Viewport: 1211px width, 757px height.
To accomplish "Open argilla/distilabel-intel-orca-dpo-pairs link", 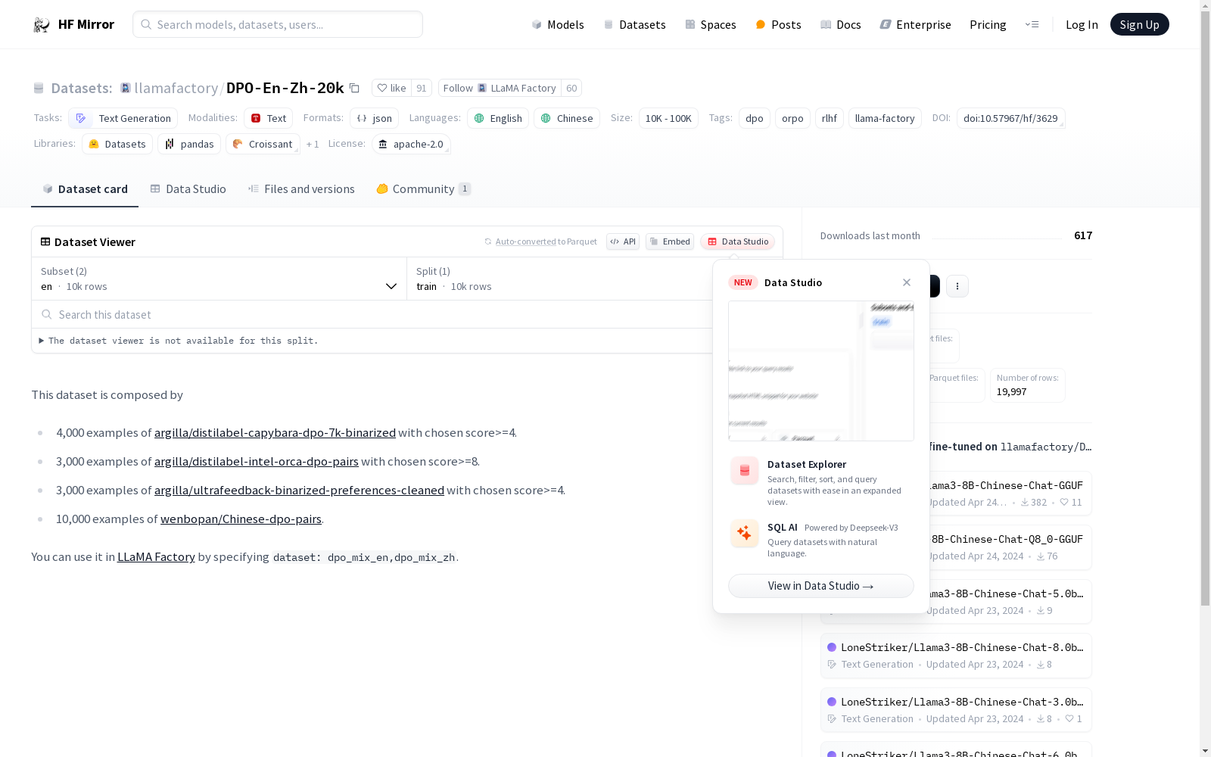I will tap(257, 462).
